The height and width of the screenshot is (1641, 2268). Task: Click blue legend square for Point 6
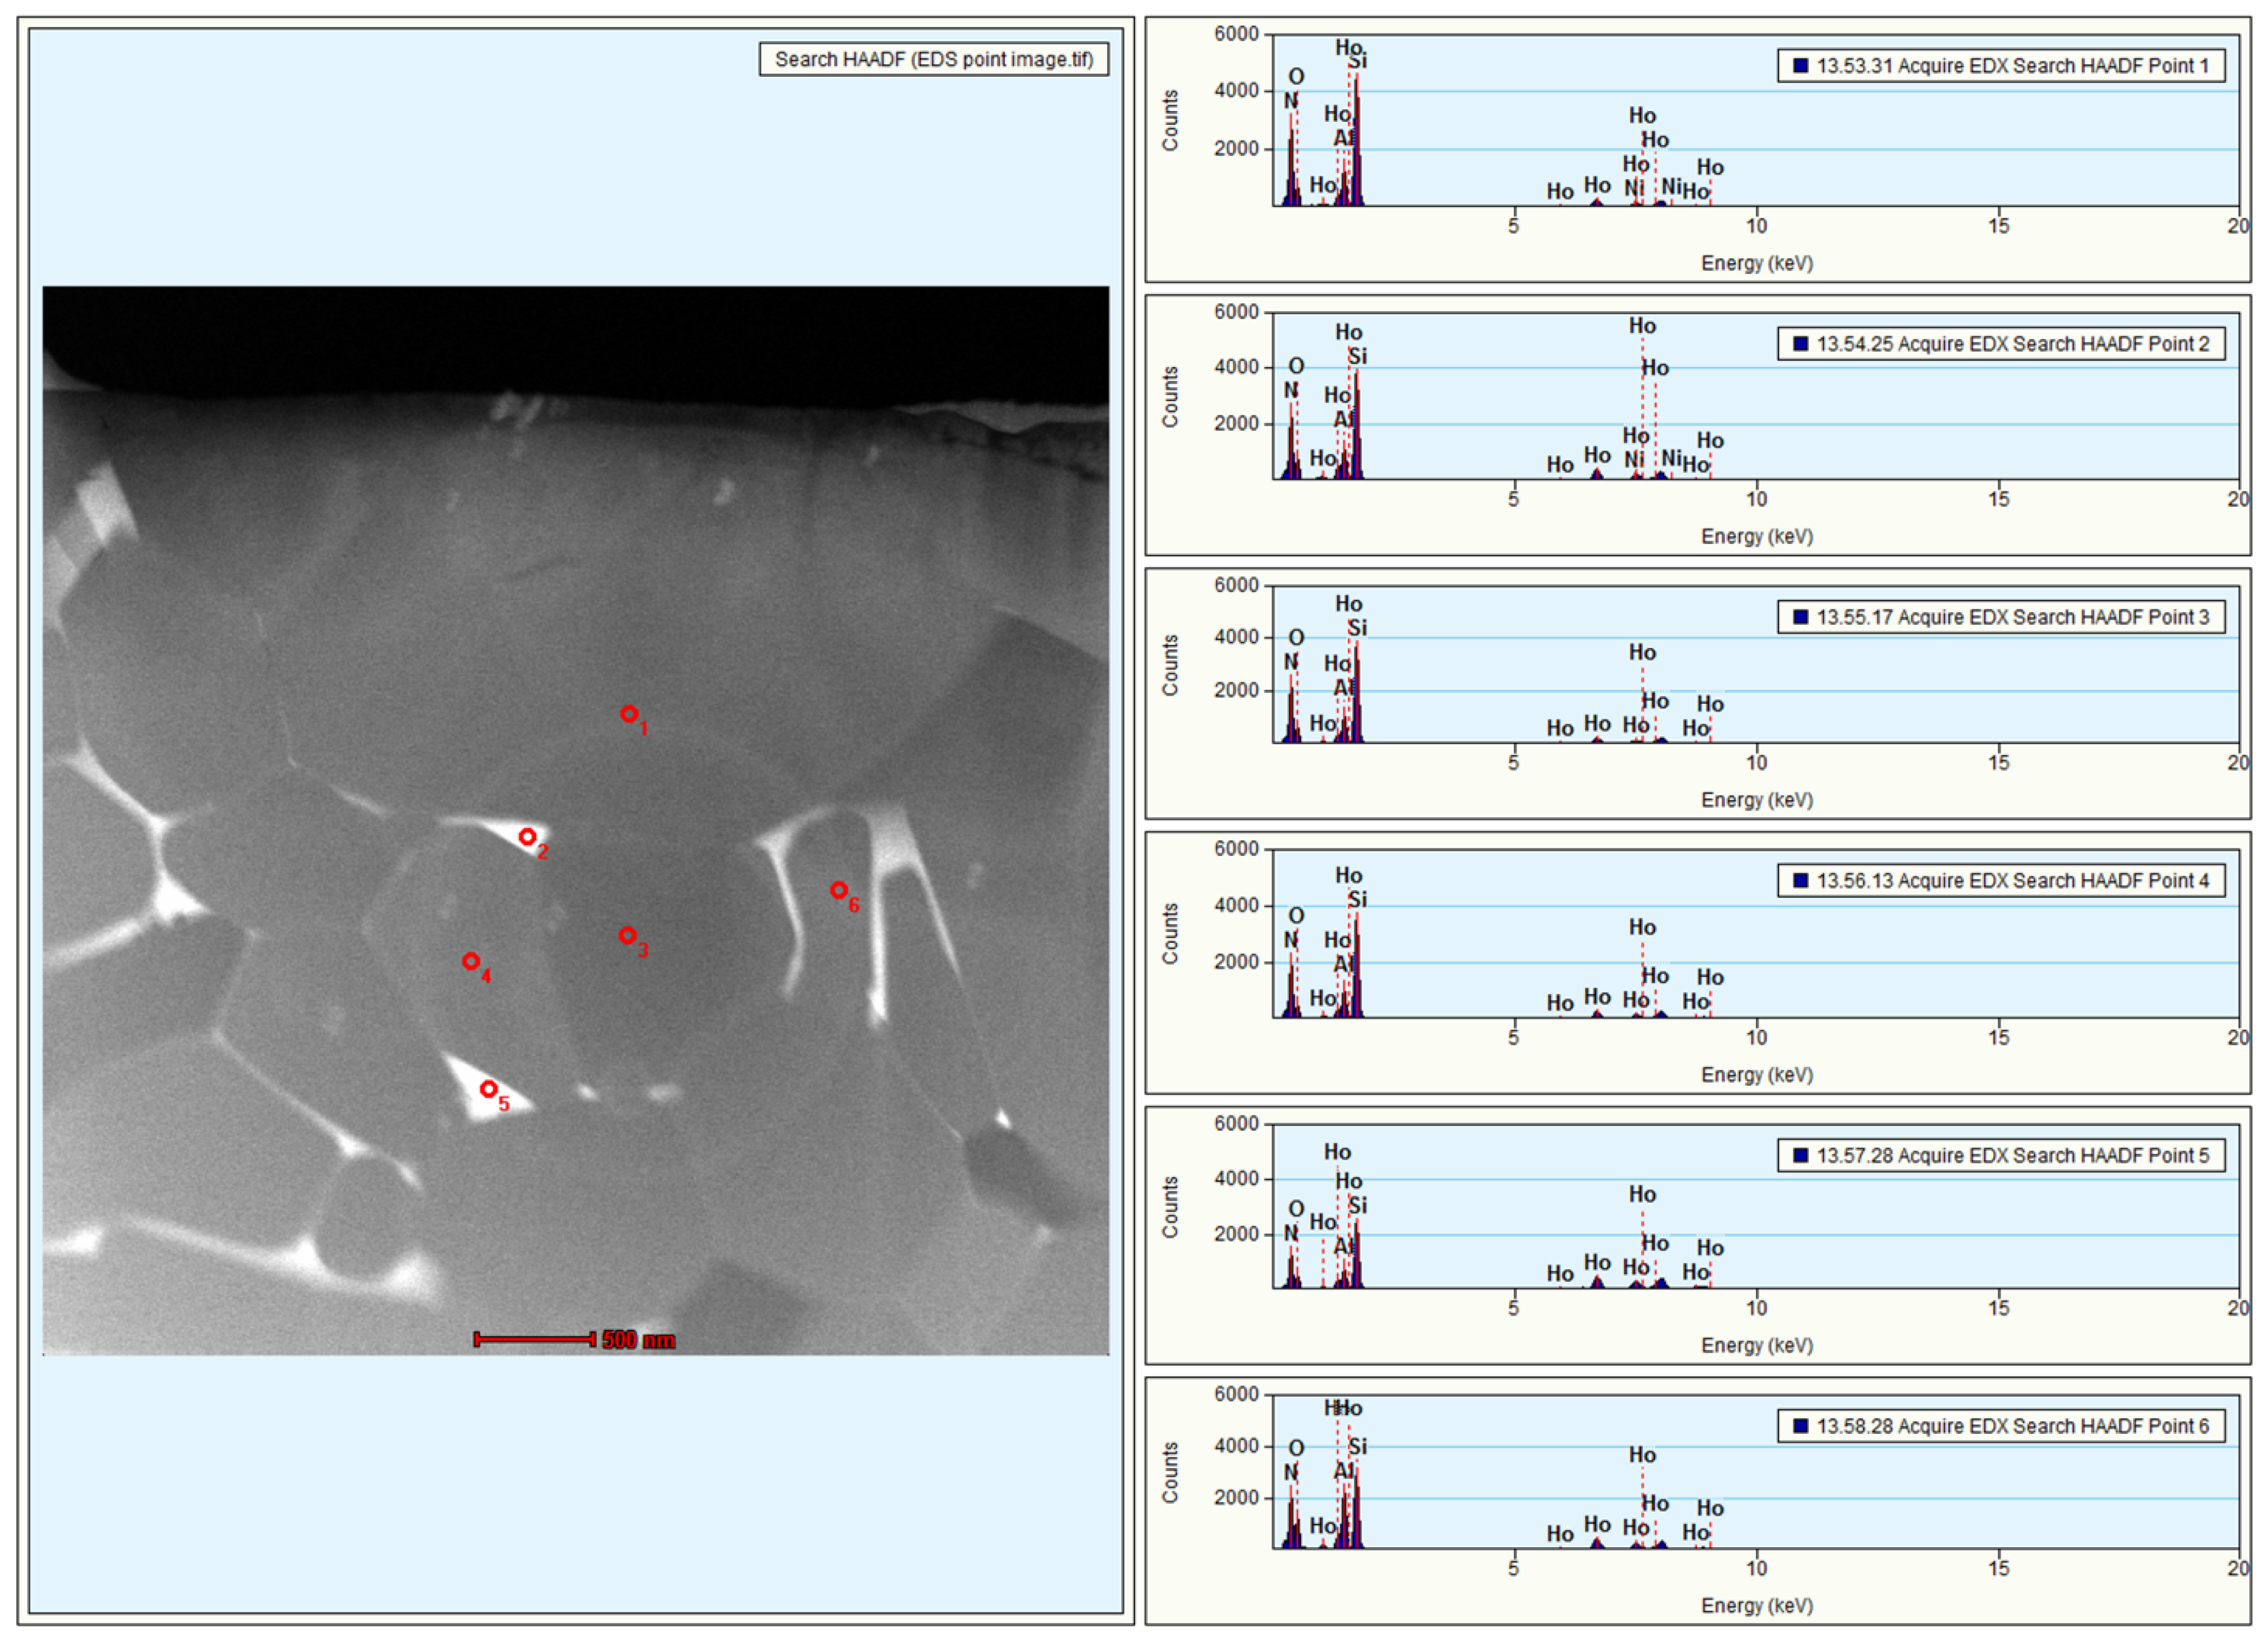pyautogui.click(x=1800, y=1426)
